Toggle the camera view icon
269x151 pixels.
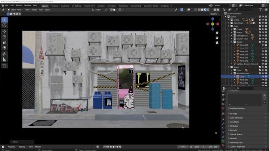(x=217, y=43)
